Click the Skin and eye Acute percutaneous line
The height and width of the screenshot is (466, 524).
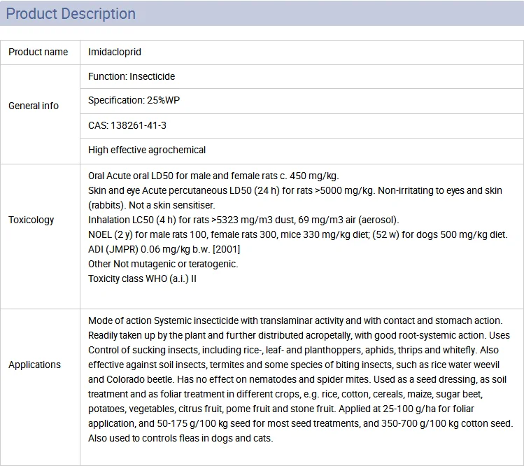(295, 190)
